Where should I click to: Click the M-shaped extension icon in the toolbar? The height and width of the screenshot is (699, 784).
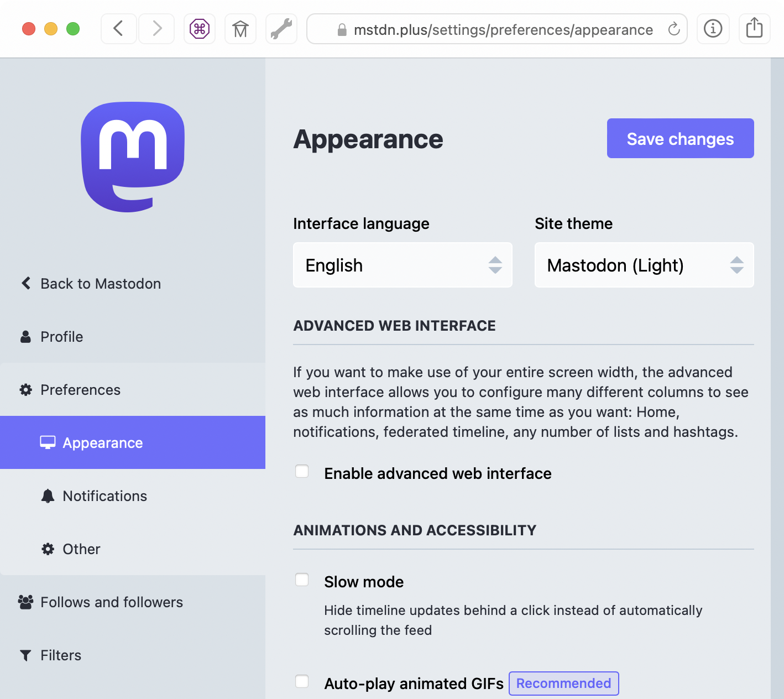pos(241,29)
